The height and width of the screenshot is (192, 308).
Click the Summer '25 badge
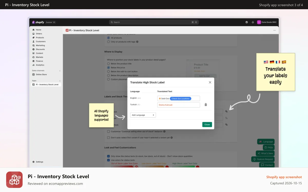(51, 22)
